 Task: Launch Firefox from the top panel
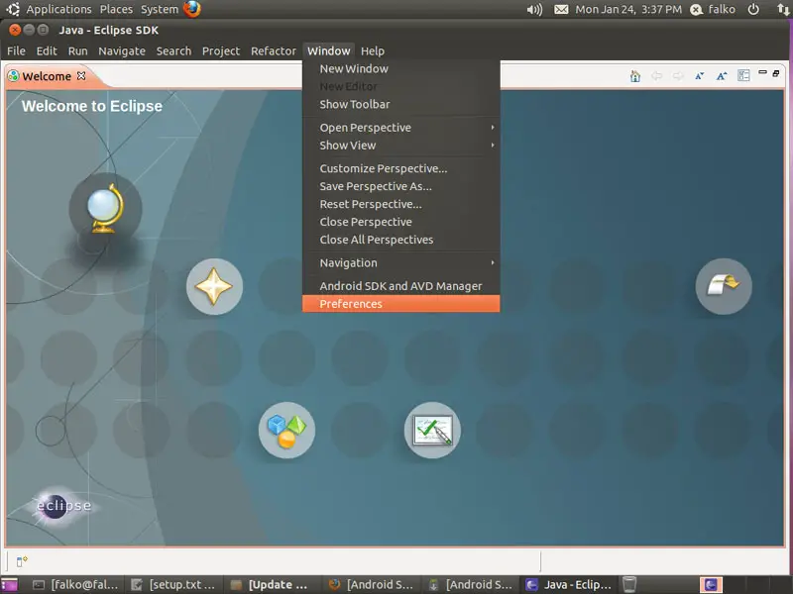(x=192, y=9)
